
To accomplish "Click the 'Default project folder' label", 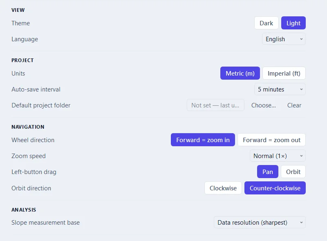I will point(41,105).
